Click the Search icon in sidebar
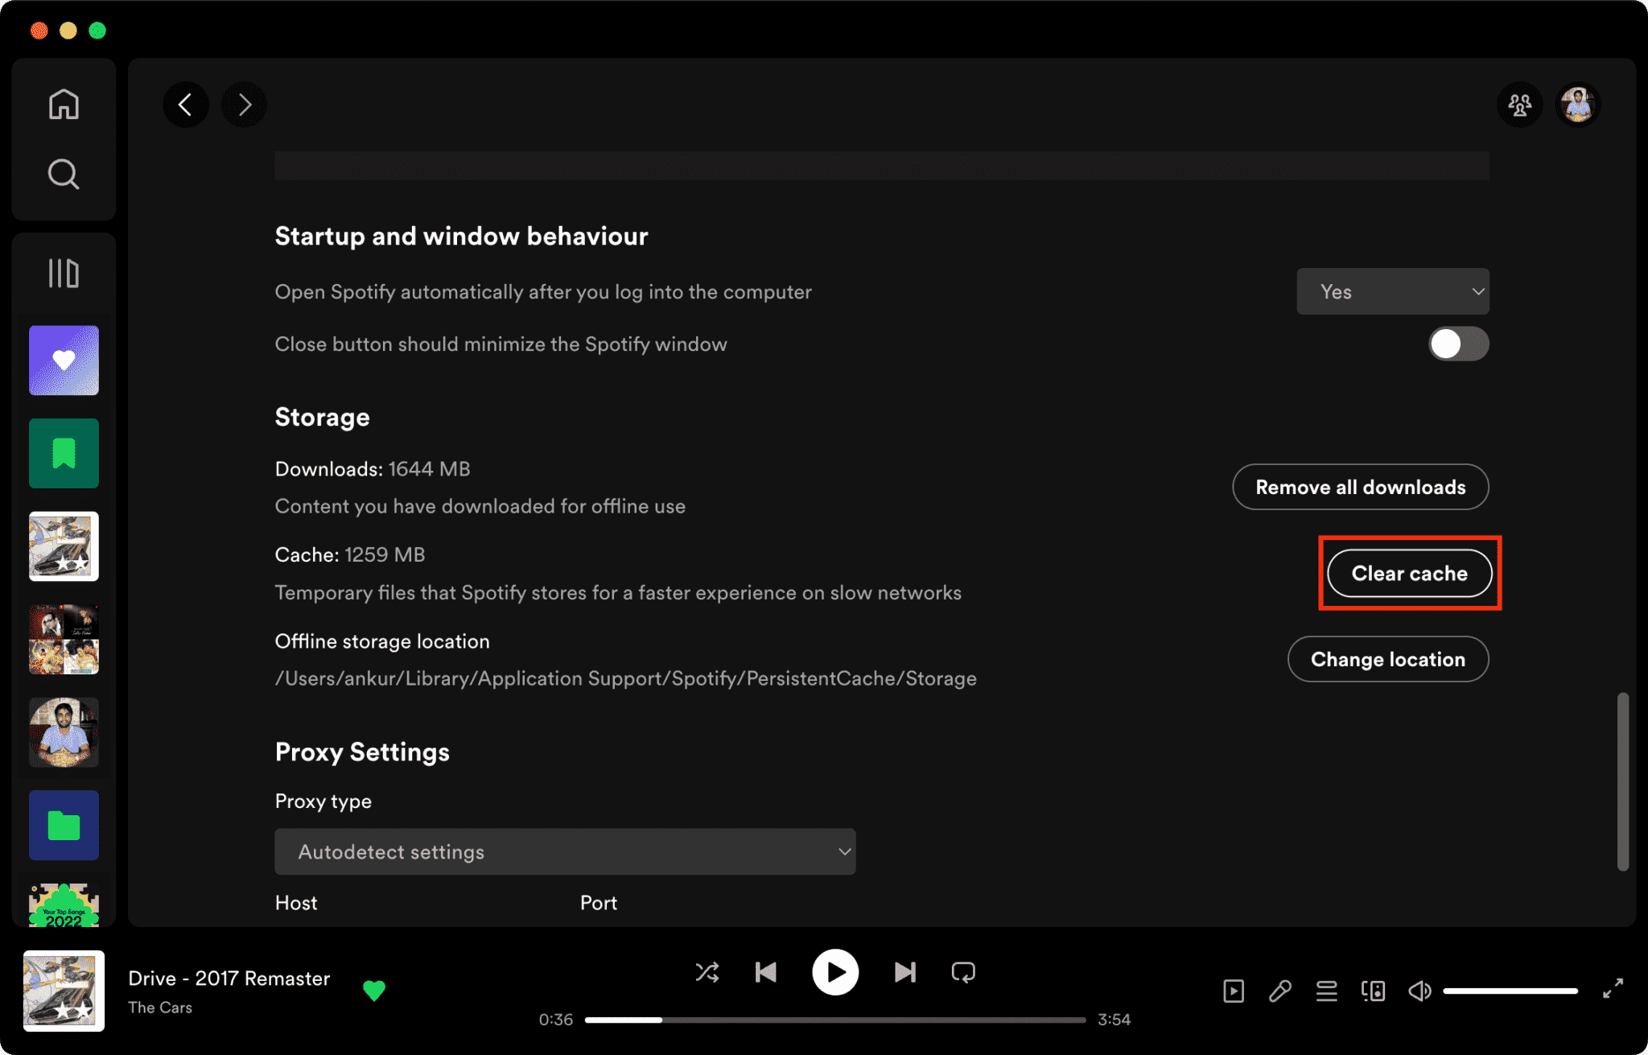This screenshot has height=1055, width=1648. tap(64, 175)
